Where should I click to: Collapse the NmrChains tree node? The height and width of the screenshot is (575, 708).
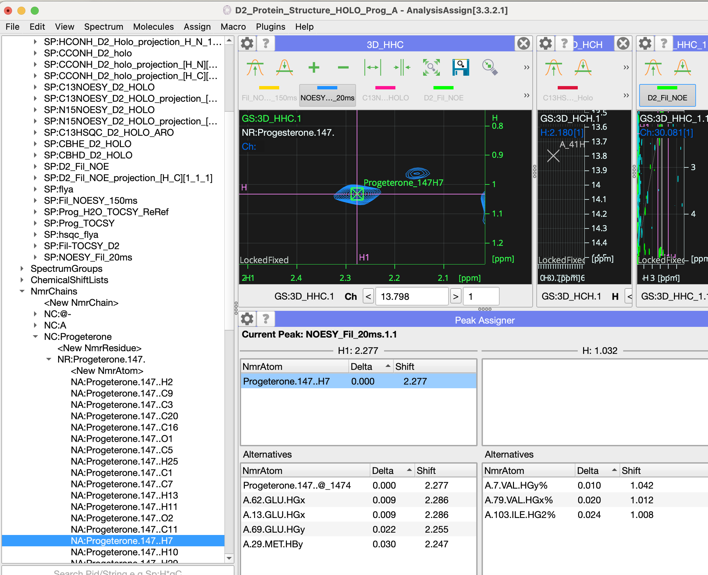click(22, 291)
